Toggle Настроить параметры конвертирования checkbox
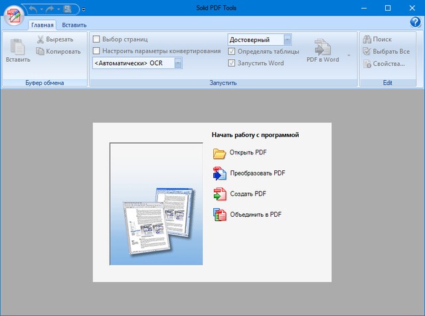 (97, 51)
